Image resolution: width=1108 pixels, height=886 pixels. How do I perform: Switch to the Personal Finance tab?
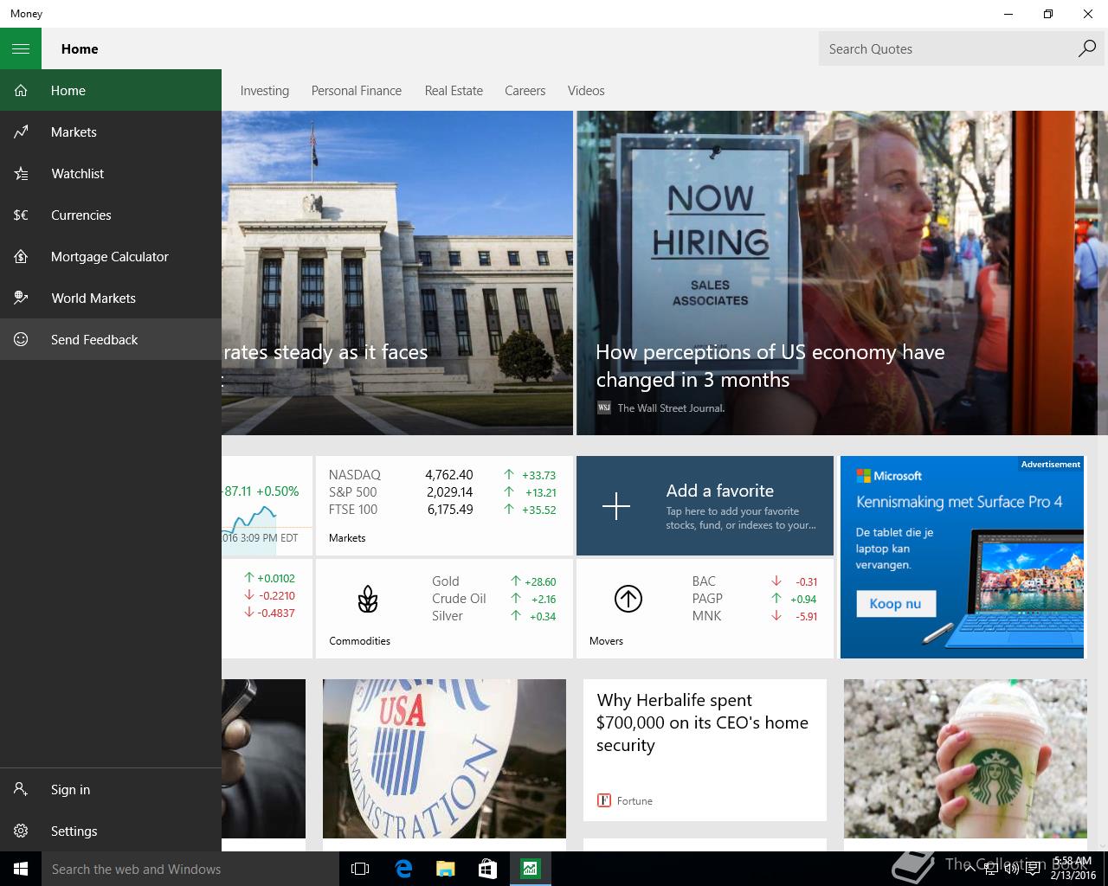click(357, 90)
